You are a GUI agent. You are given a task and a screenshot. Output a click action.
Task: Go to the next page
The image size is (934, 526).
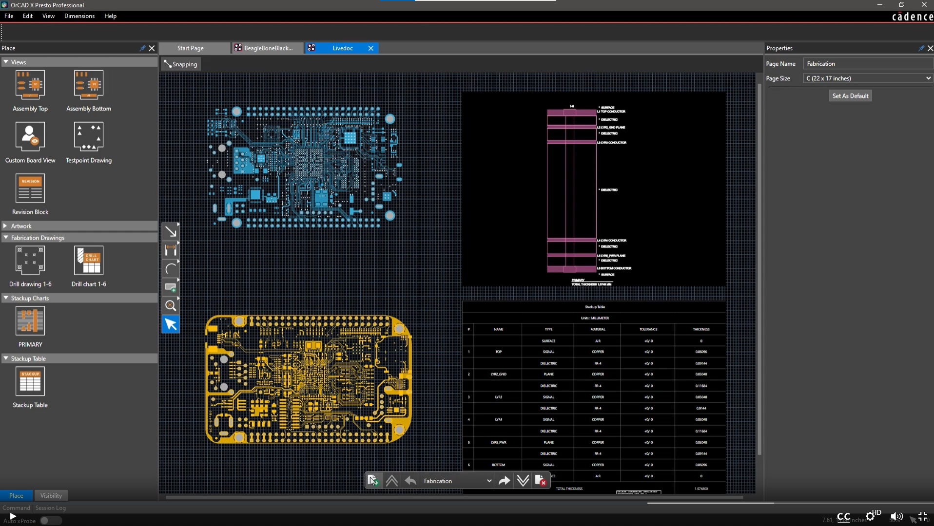tap(504, 481)
